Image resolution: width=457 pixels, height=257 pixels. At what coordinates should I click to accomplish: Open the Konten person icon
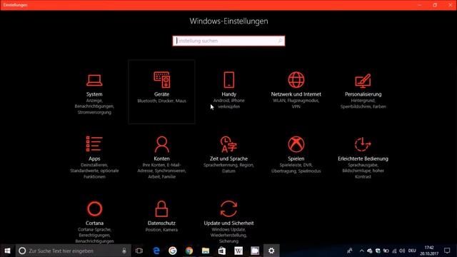pos(162,144)
